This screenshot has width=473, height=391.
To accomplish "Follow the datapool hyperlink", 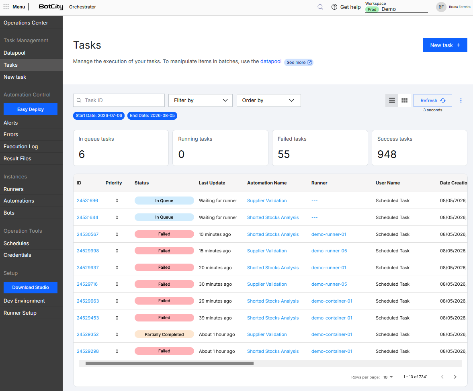I will (271, 61).
